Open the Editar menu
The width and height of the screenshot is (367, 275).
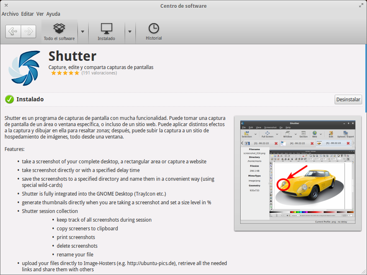[x=27, y=14]
